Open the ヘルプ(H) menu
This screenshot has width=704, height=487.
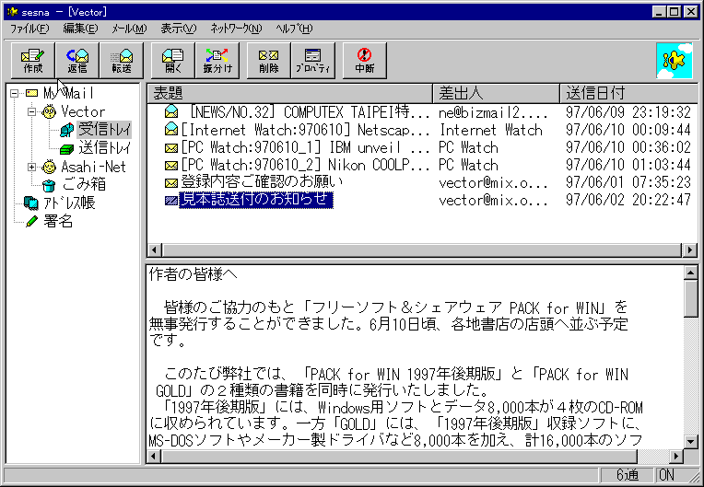coord(294,29)
